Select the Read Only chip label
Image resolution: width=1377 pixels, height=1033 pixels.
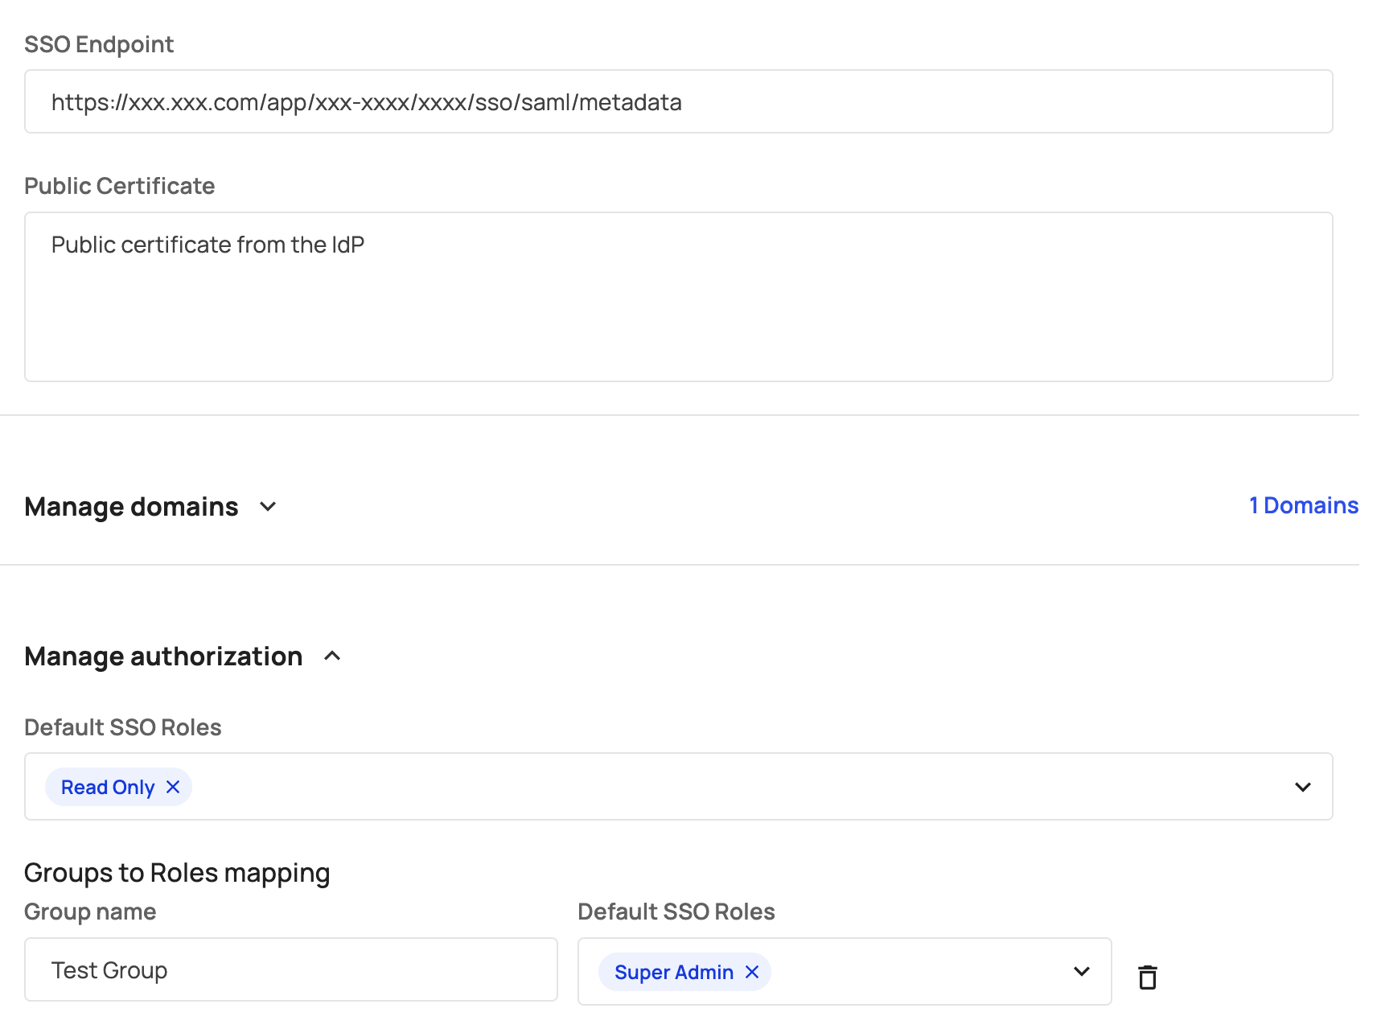108,788
